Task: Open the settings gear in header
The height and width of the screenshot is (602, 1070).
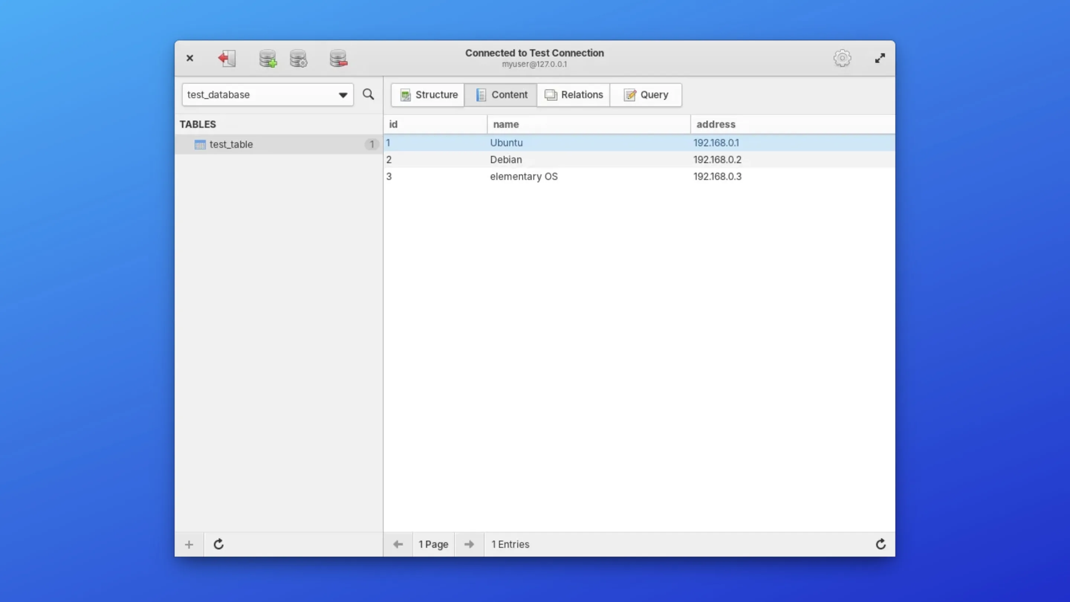Action: [842, 58]
